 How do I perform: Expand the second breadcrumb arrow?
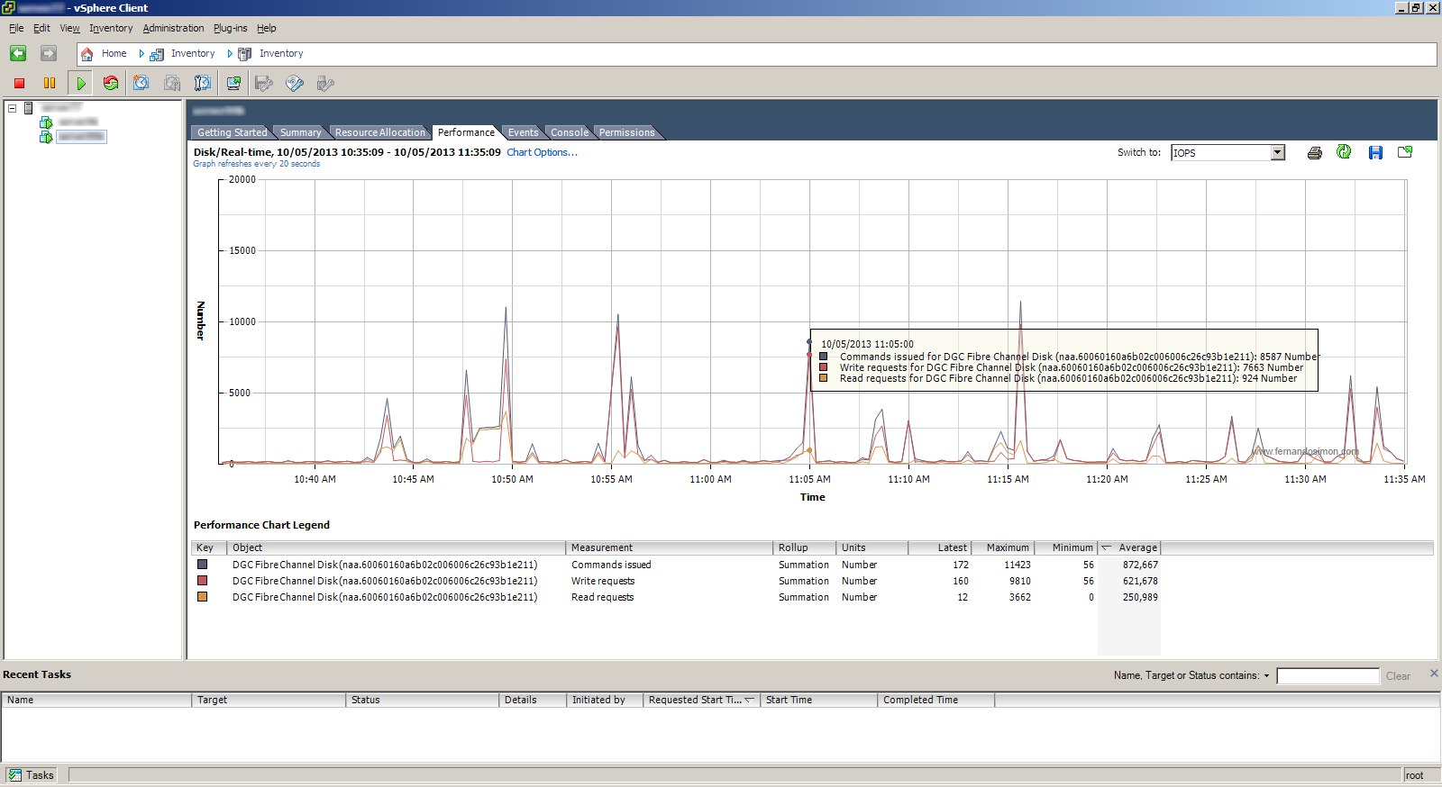(230, 54)
